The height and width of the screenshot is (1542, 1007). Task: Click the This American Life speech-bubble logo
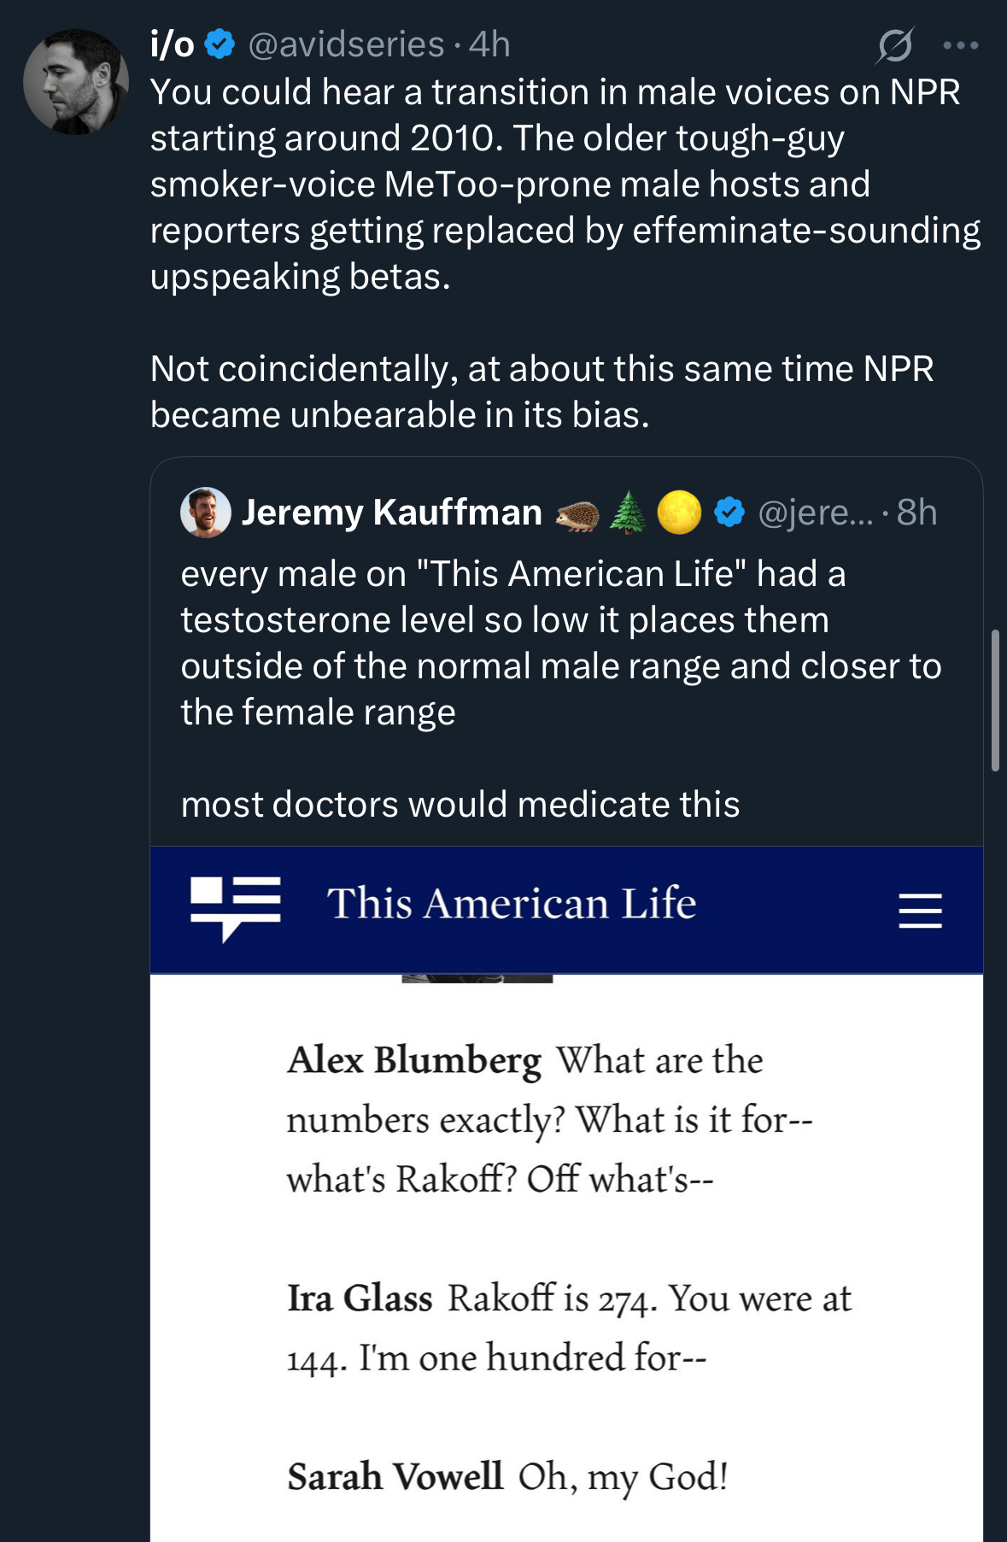[x=235, y=907]
